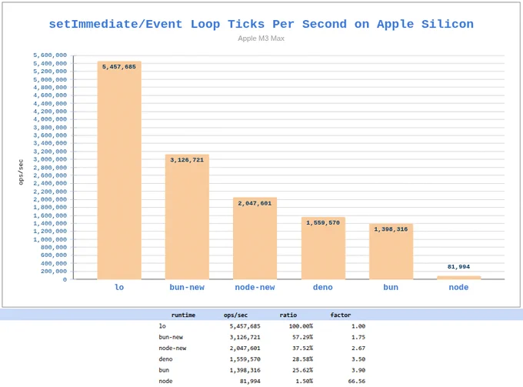
Task: Click the factor table column header
Action: point(341,315)
